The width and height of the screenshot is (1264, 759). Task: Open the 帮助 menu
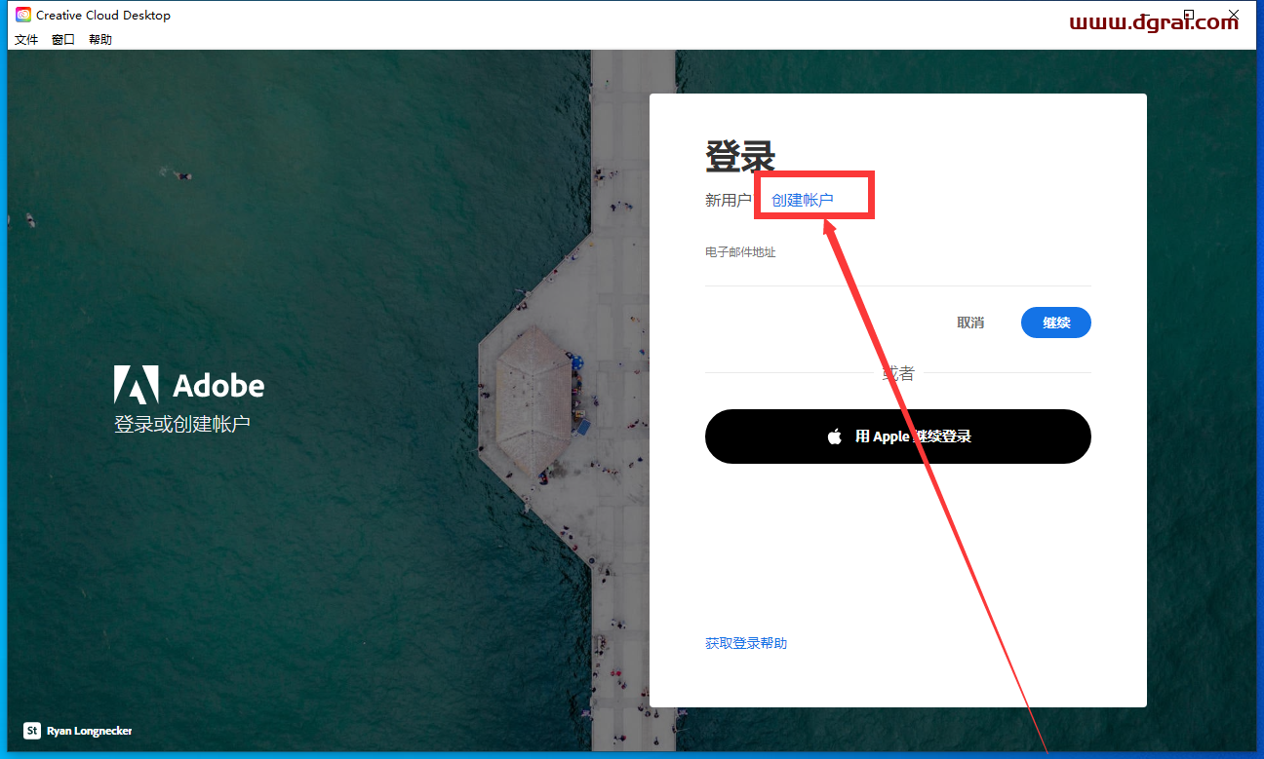100,40
